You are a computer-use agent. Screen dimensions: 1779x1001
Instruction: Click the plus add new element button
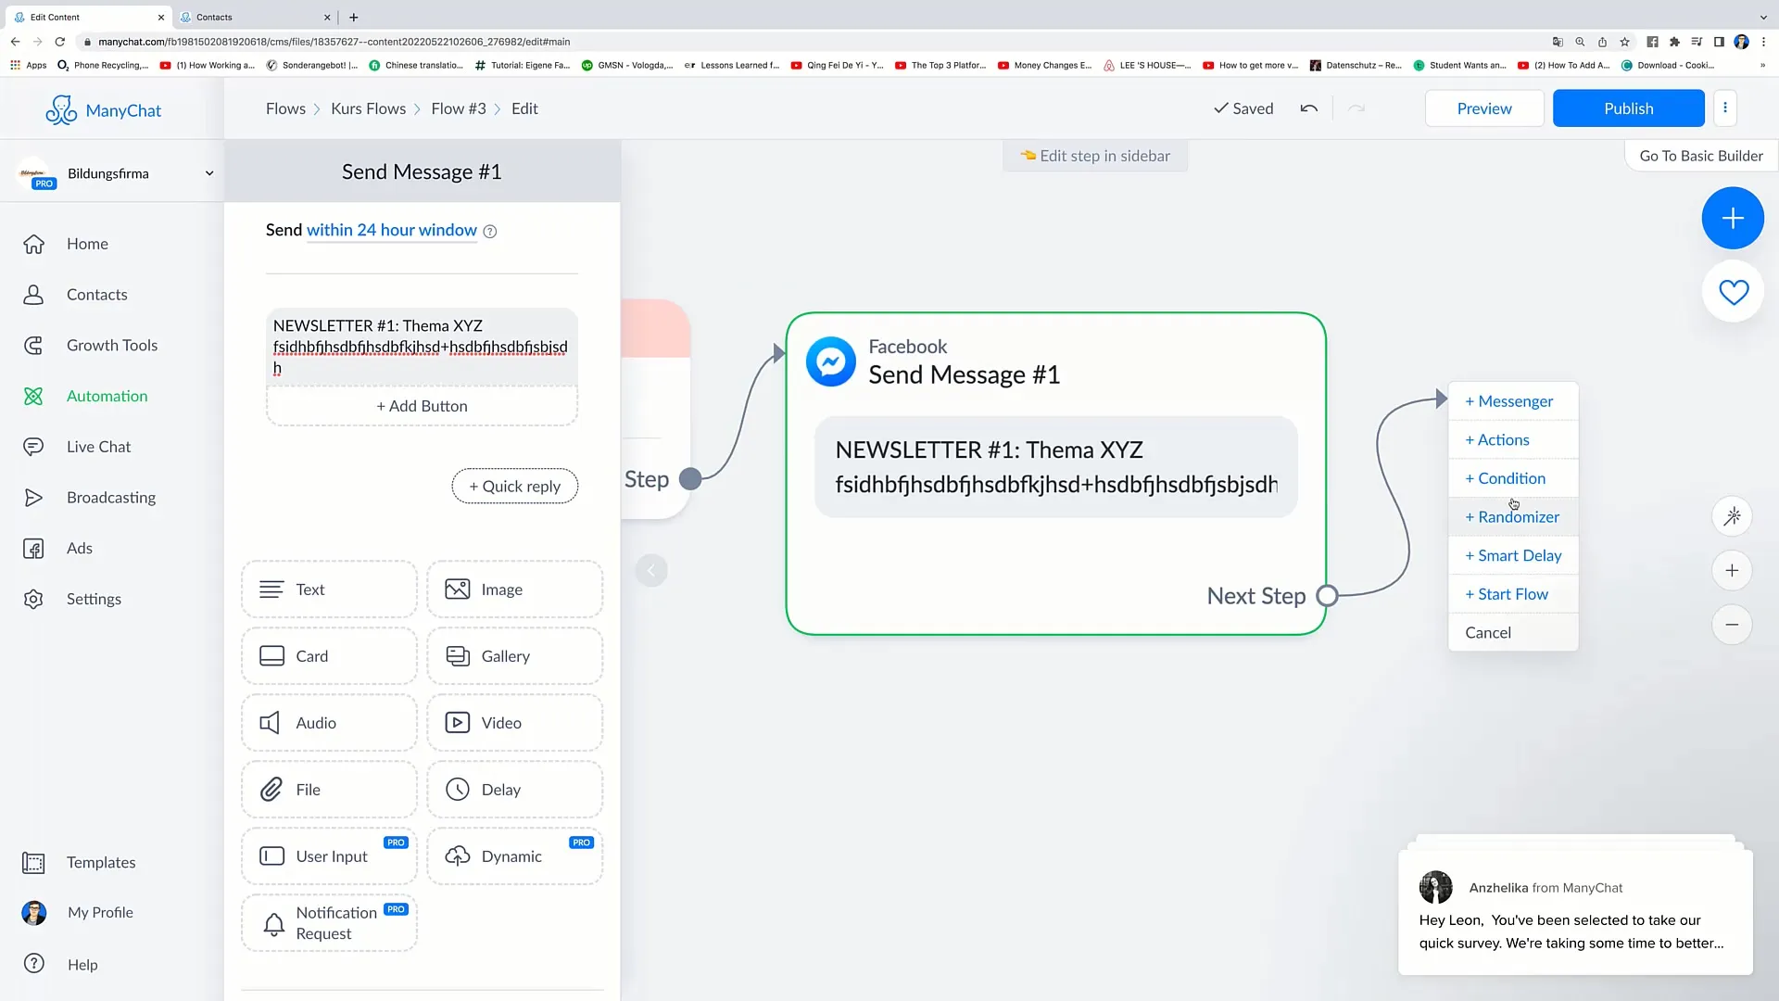click(1733, 218)
